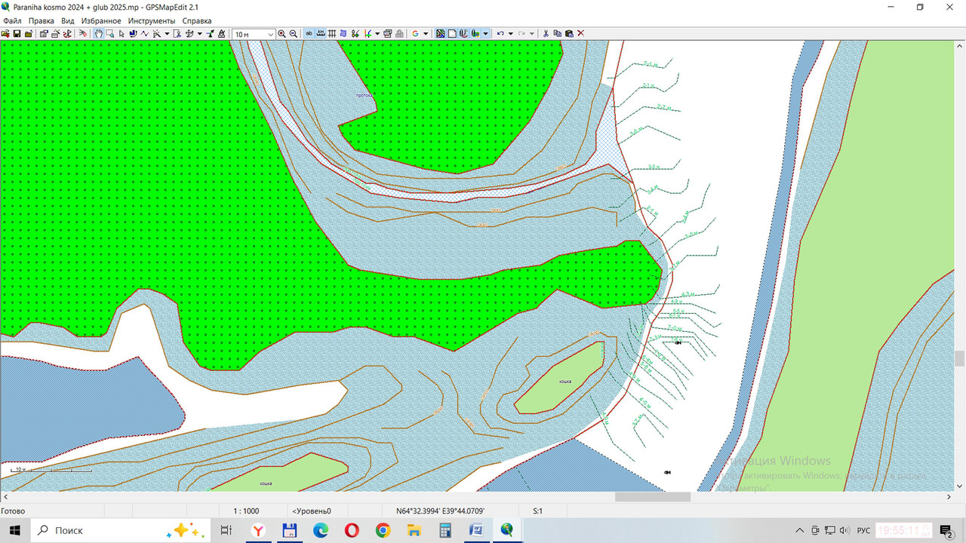Click the 'протока' map label

coord(365,96)
